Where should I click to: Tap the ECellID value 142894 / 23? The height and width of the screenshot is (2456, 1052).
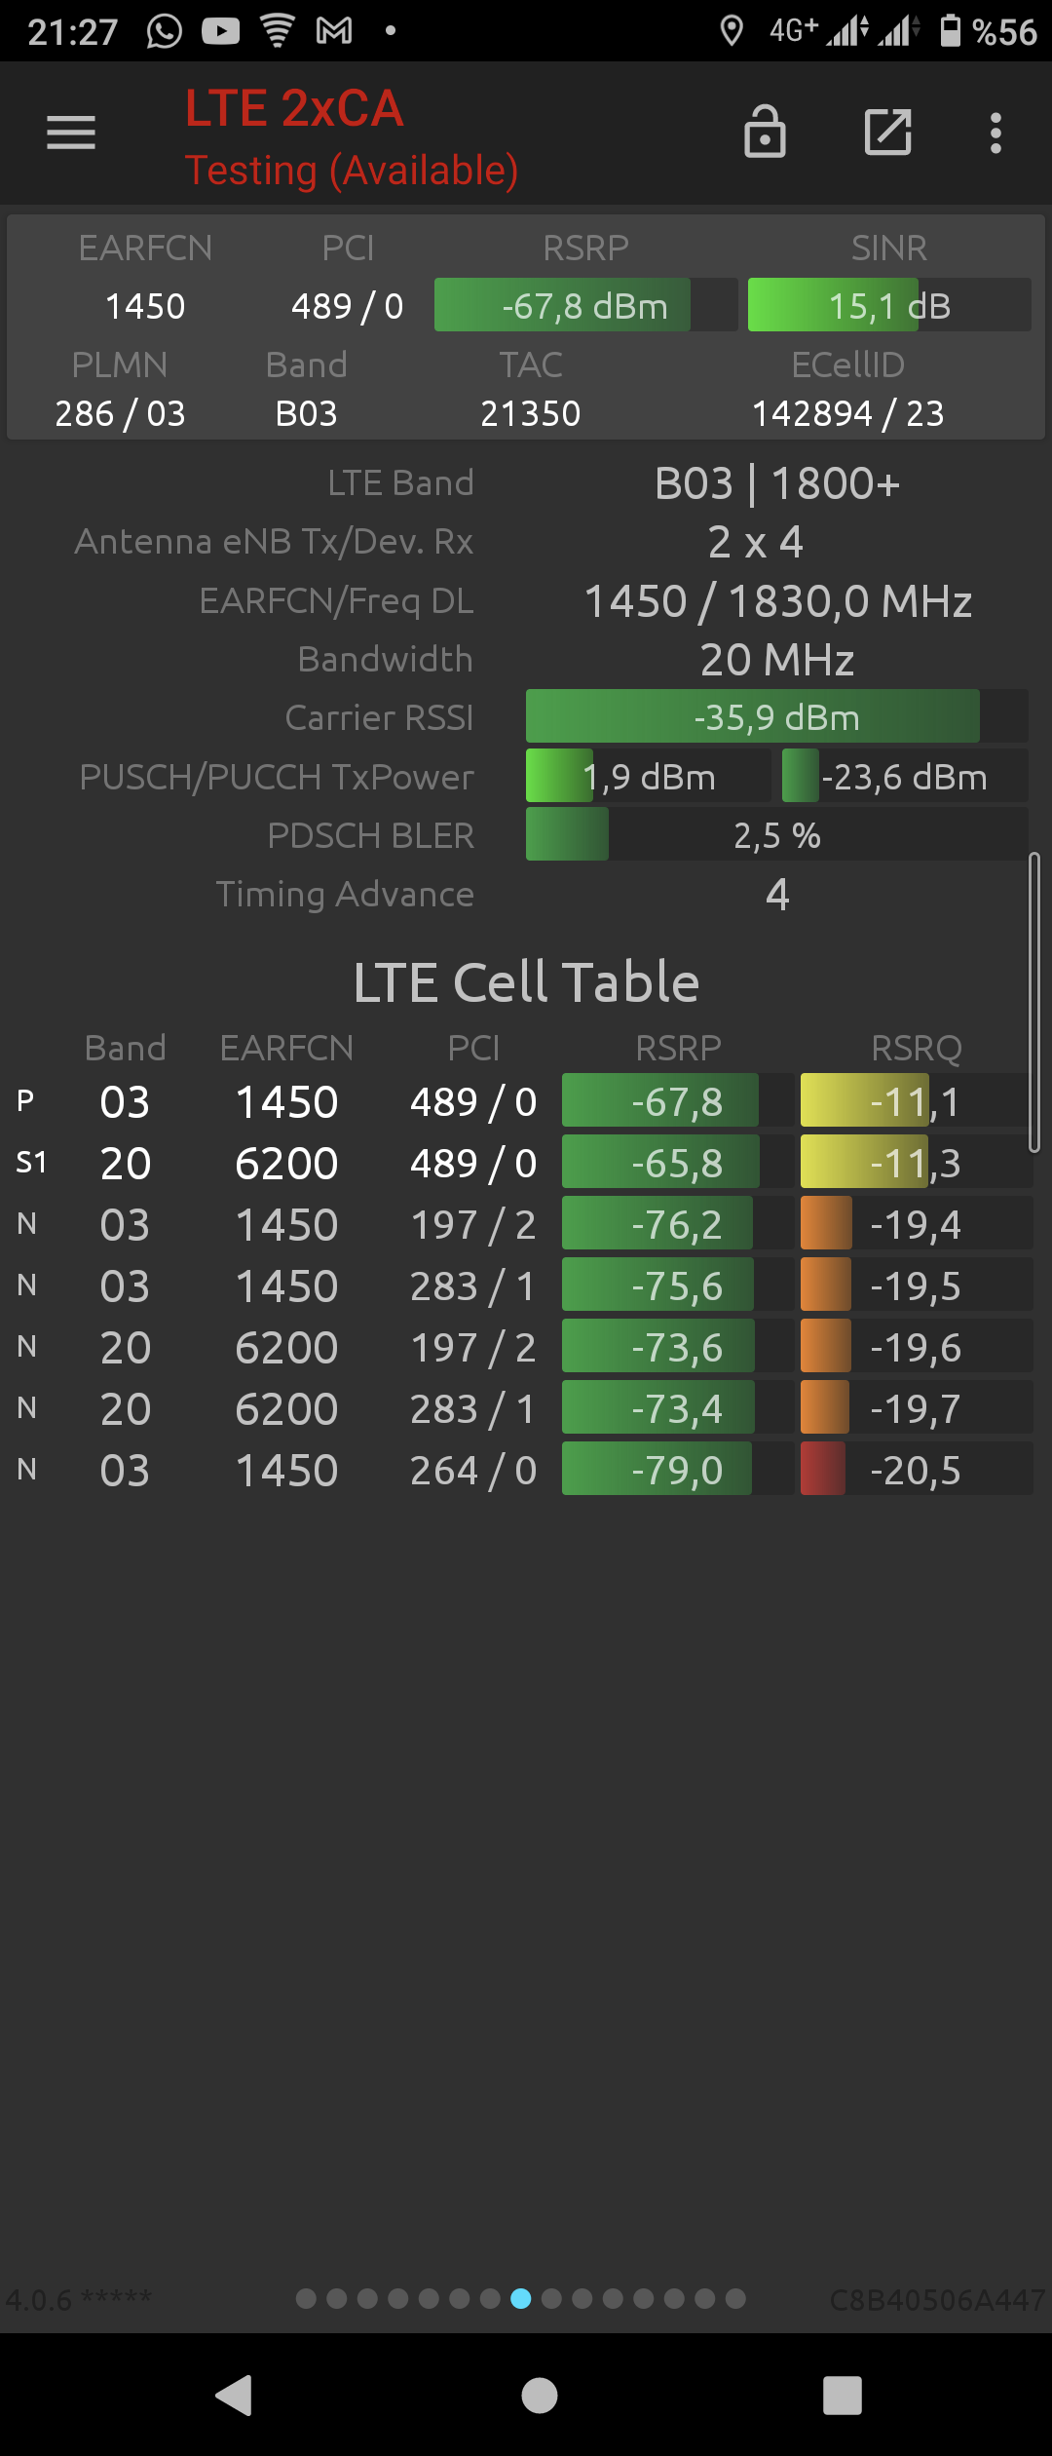847,413
